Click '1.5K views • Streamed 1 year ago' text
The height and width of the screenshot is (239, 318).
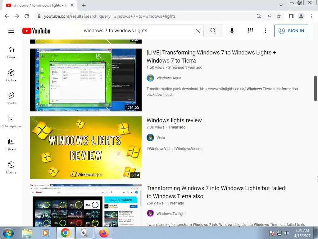click(174, 68)
